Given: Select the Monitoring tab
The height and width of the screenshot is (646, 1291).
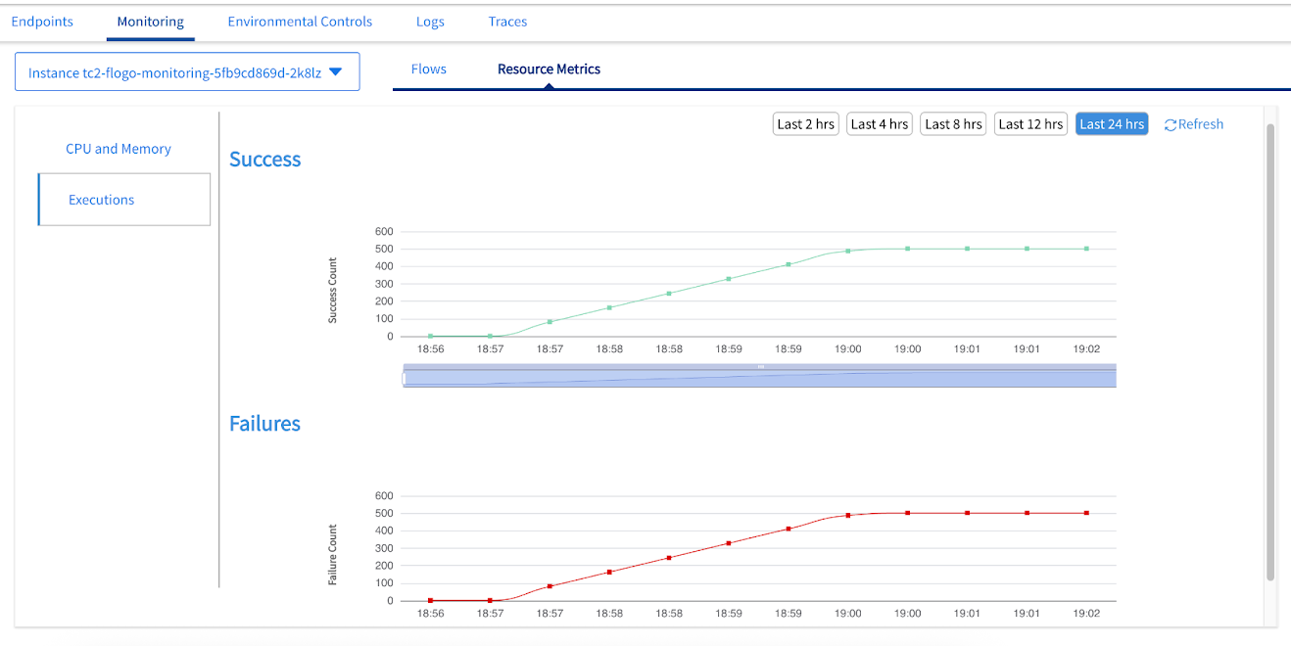Looking at the screenshot, I should coord(150,22).
